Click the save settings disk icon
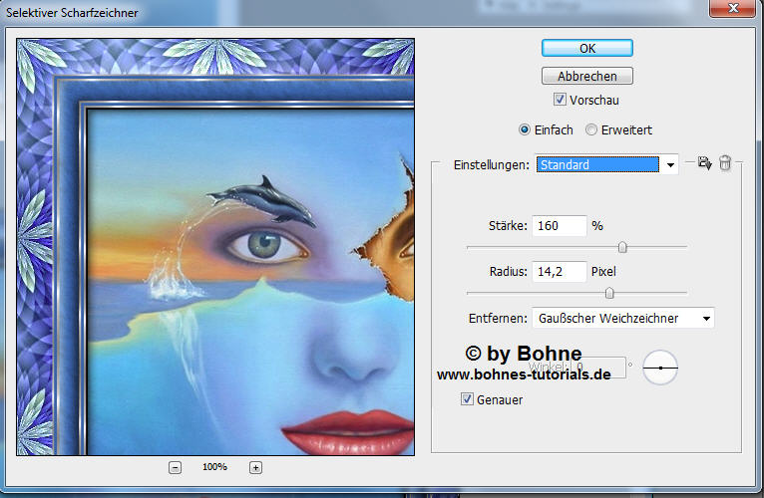This screenshot has width=764, height=498. [x=704, y=163]
